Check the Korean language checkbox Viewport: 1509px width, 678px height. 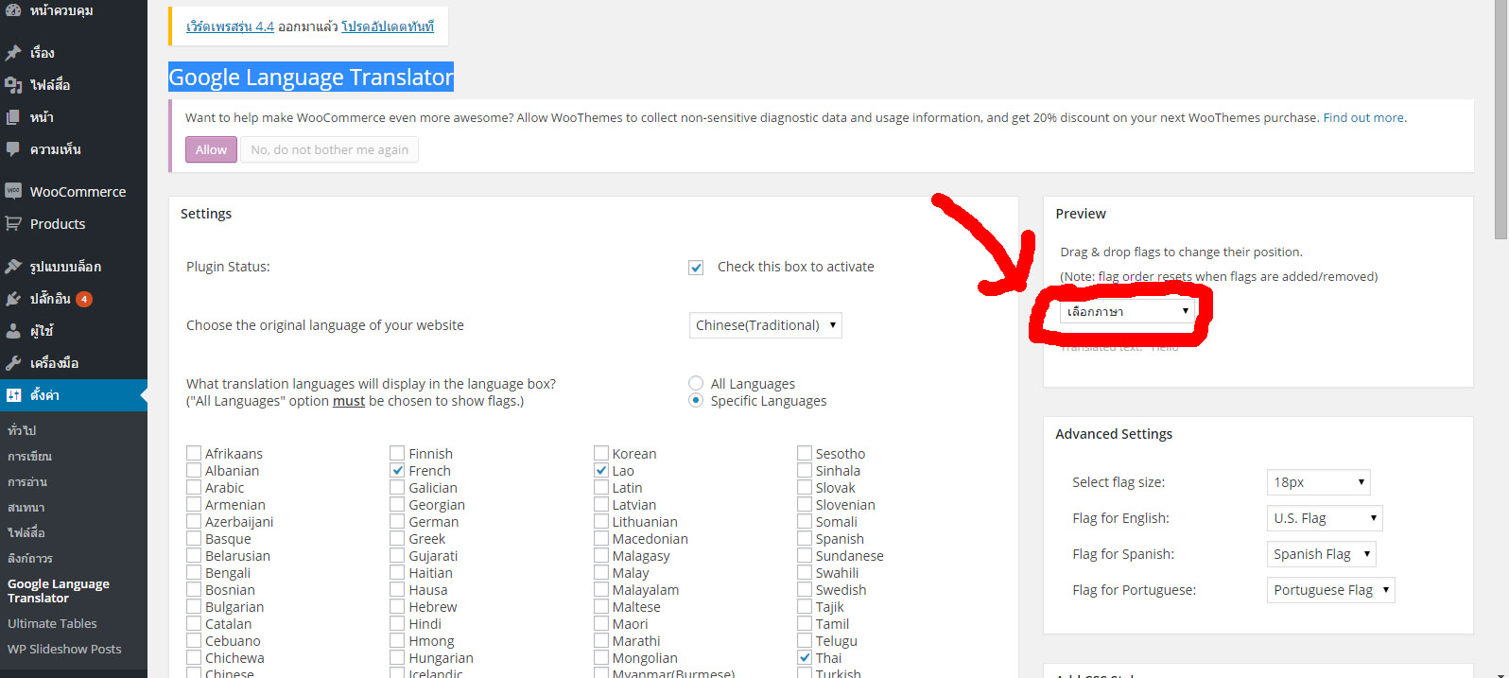[x=601, y=453]
